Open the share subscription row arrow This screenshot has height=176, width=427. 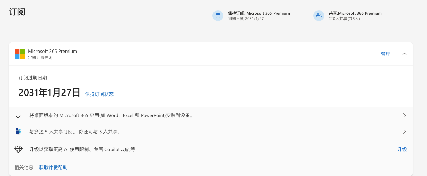coord(404,132)
